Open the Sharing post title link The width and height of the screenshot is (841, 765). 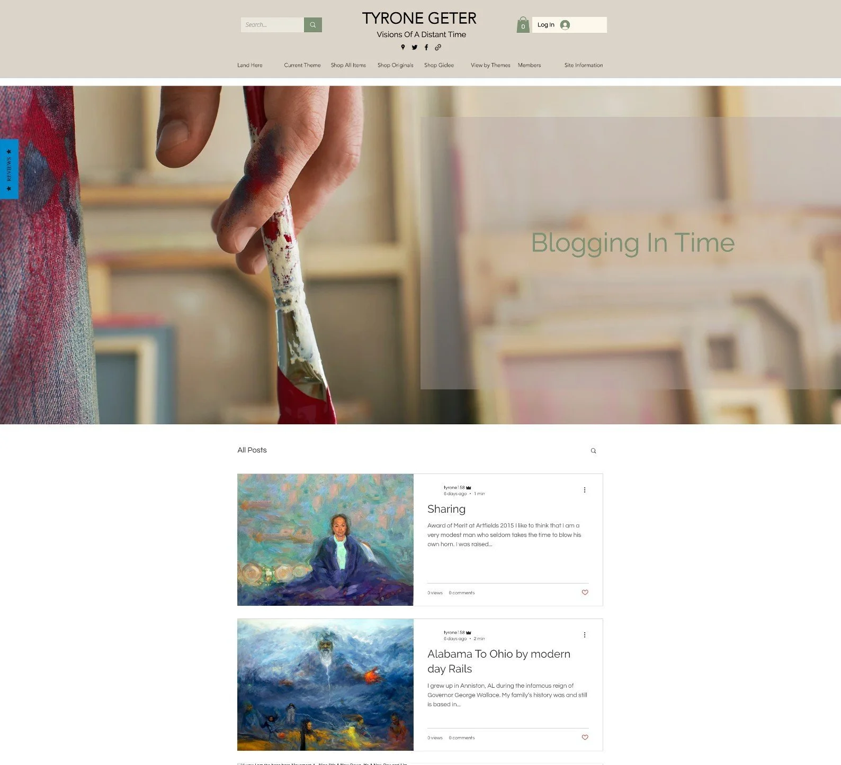pos(446,509)
